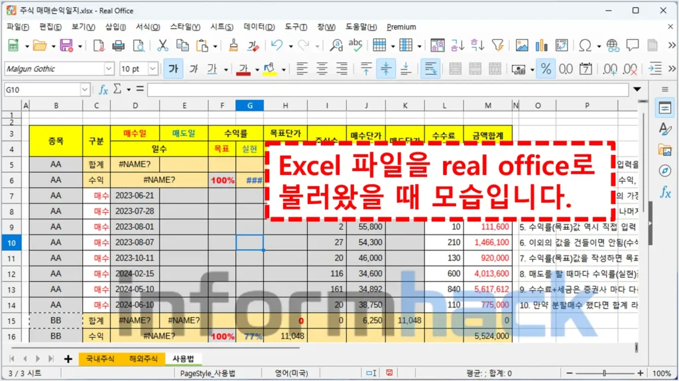The width and height of the screenshot is (679, 381).
Task: Open the sidebar Styles panel icon
Action: tap(664, 129)
